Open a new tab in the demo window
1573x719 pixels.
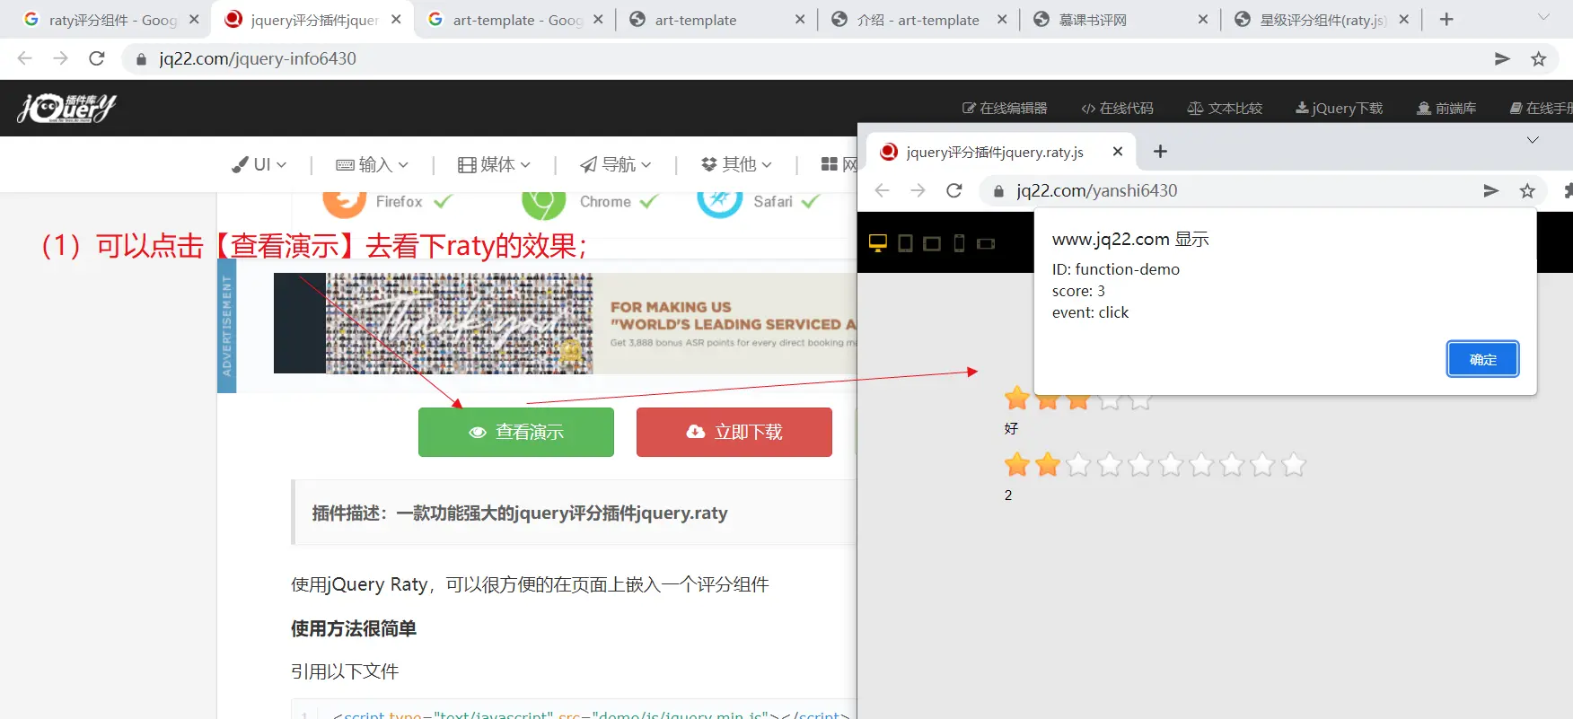(x=1160, y=152)
